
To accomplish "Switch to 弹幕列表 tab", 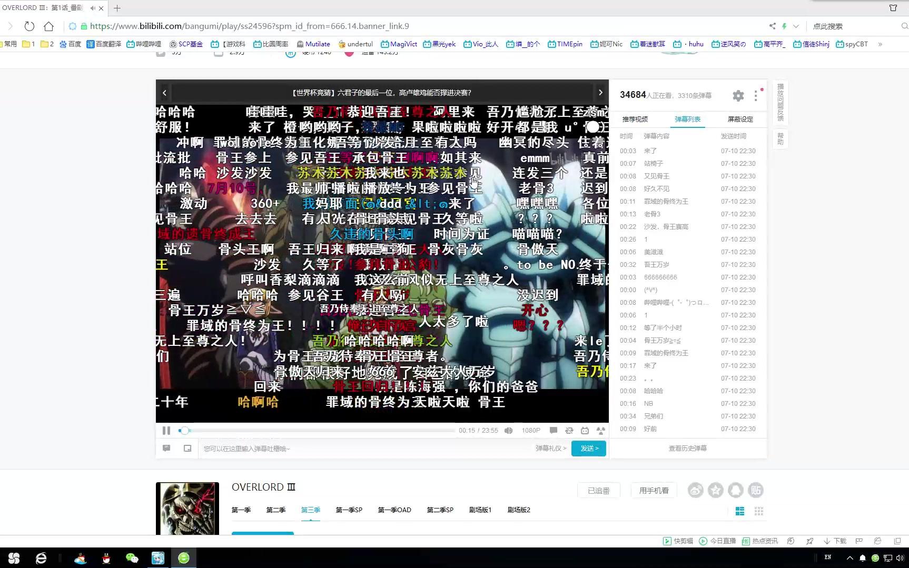I will (x=688, y=119).
